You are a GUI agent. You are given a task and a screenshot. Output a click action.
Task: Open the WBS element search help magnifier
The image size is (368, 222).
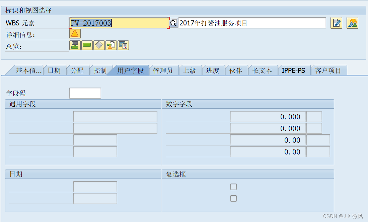click(x=173, y=23)
